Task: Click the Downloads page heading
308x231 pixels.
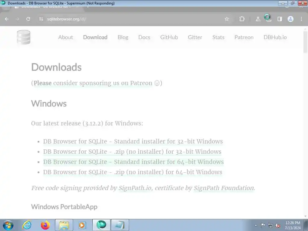Action: click(x=56, y=67)
